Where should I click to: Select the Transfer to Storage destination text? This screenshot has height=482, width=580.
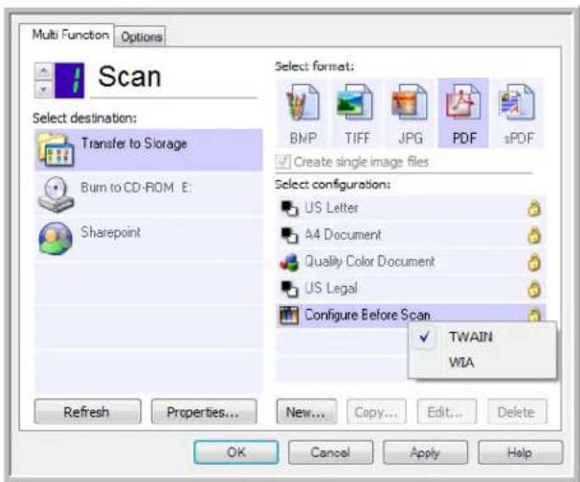[134, 143]
